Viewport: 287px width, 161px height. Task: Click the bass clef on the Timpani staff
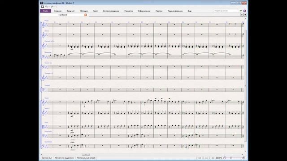pyautogui.click(x=43, y=89)
